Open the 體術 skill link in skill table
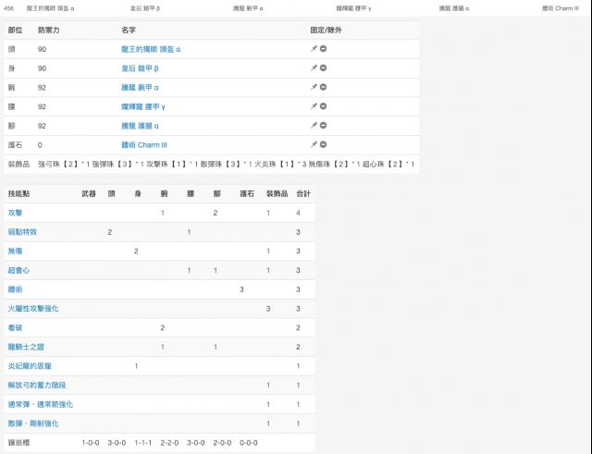The width and height of the screenshot is (592, 454). [x=15, y=289]
